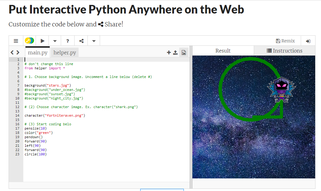321x191 pixels.
Task: Click the sign-in arrow icon
Action: 308,41
